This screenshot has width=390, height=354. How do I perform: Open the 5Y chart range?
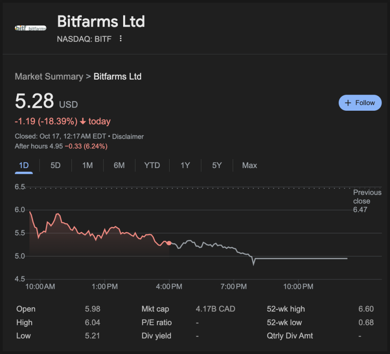[217, 165]
